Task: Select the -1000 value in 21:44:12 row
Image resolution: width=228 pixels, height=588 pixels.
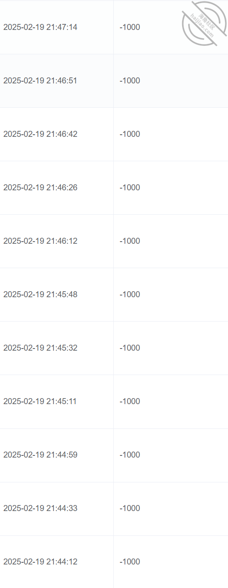Action: [130, 562]
